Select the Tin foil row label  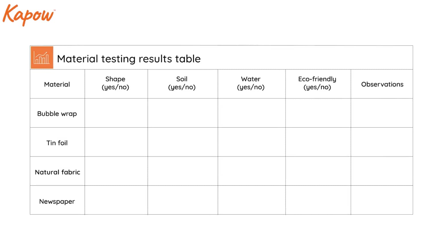tap(57, 143)
